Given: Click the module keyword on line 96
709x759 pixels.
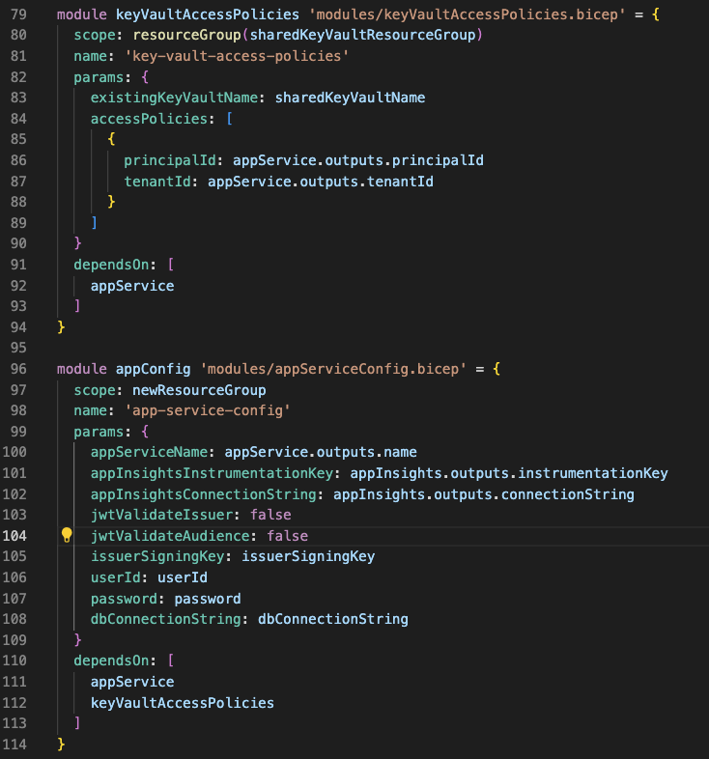Looking at the screenshot, I should click(x=82, y=369).
